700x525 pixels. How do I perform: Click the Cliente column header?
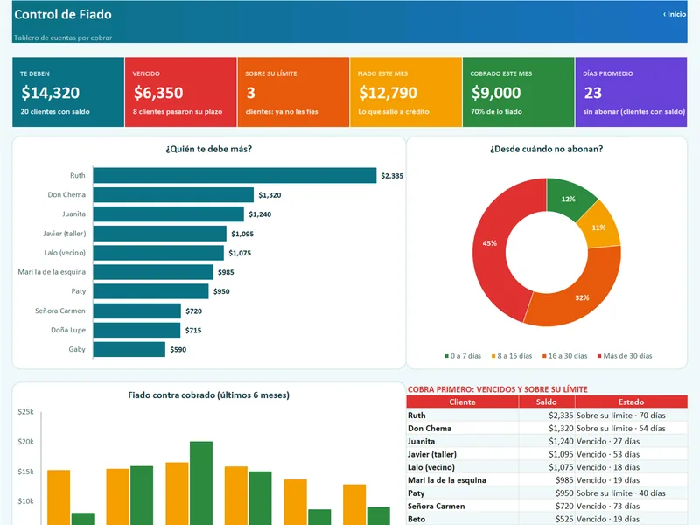point(463,402)
